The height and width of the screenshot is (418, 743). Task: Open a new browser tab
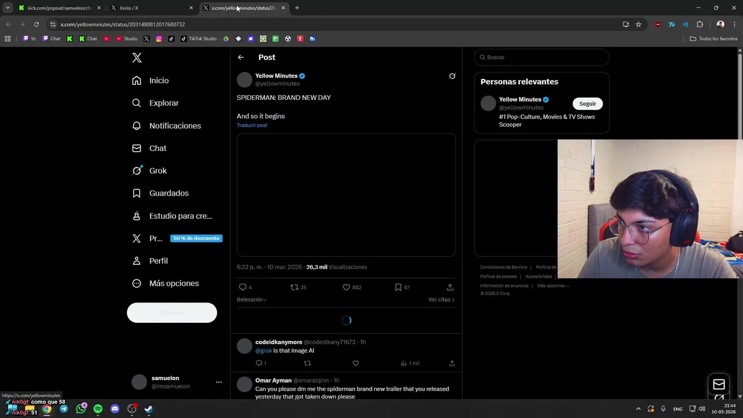click(x=297, y=8)
